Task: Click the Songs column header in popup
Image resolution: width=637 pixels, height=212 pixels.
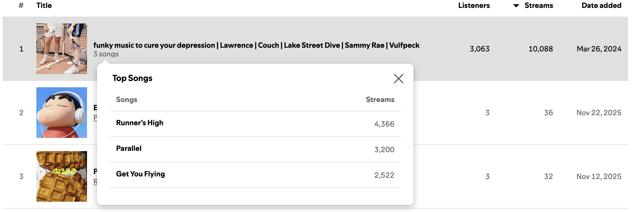Action: [127, 100]
